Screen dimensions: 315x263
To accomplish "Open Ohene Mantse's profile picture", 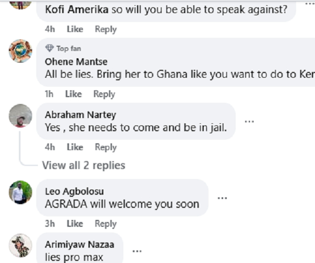I will (x=20, y=51).
